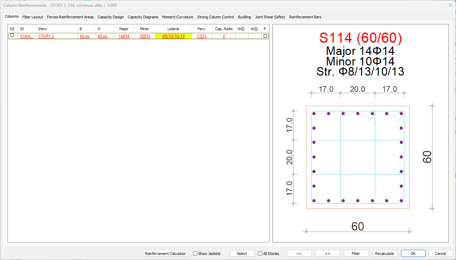Switch to the Fiber Layout tab
The image size is (456, 260).
(x=33, y=17)
